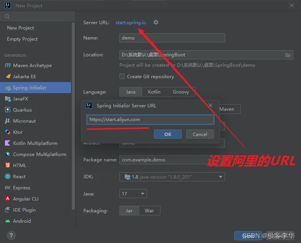Image resolution: width=301 pixels, height=243 pixels.
Task: Click the Spring Initializr leaf icon
Action: tap(8, 88)
